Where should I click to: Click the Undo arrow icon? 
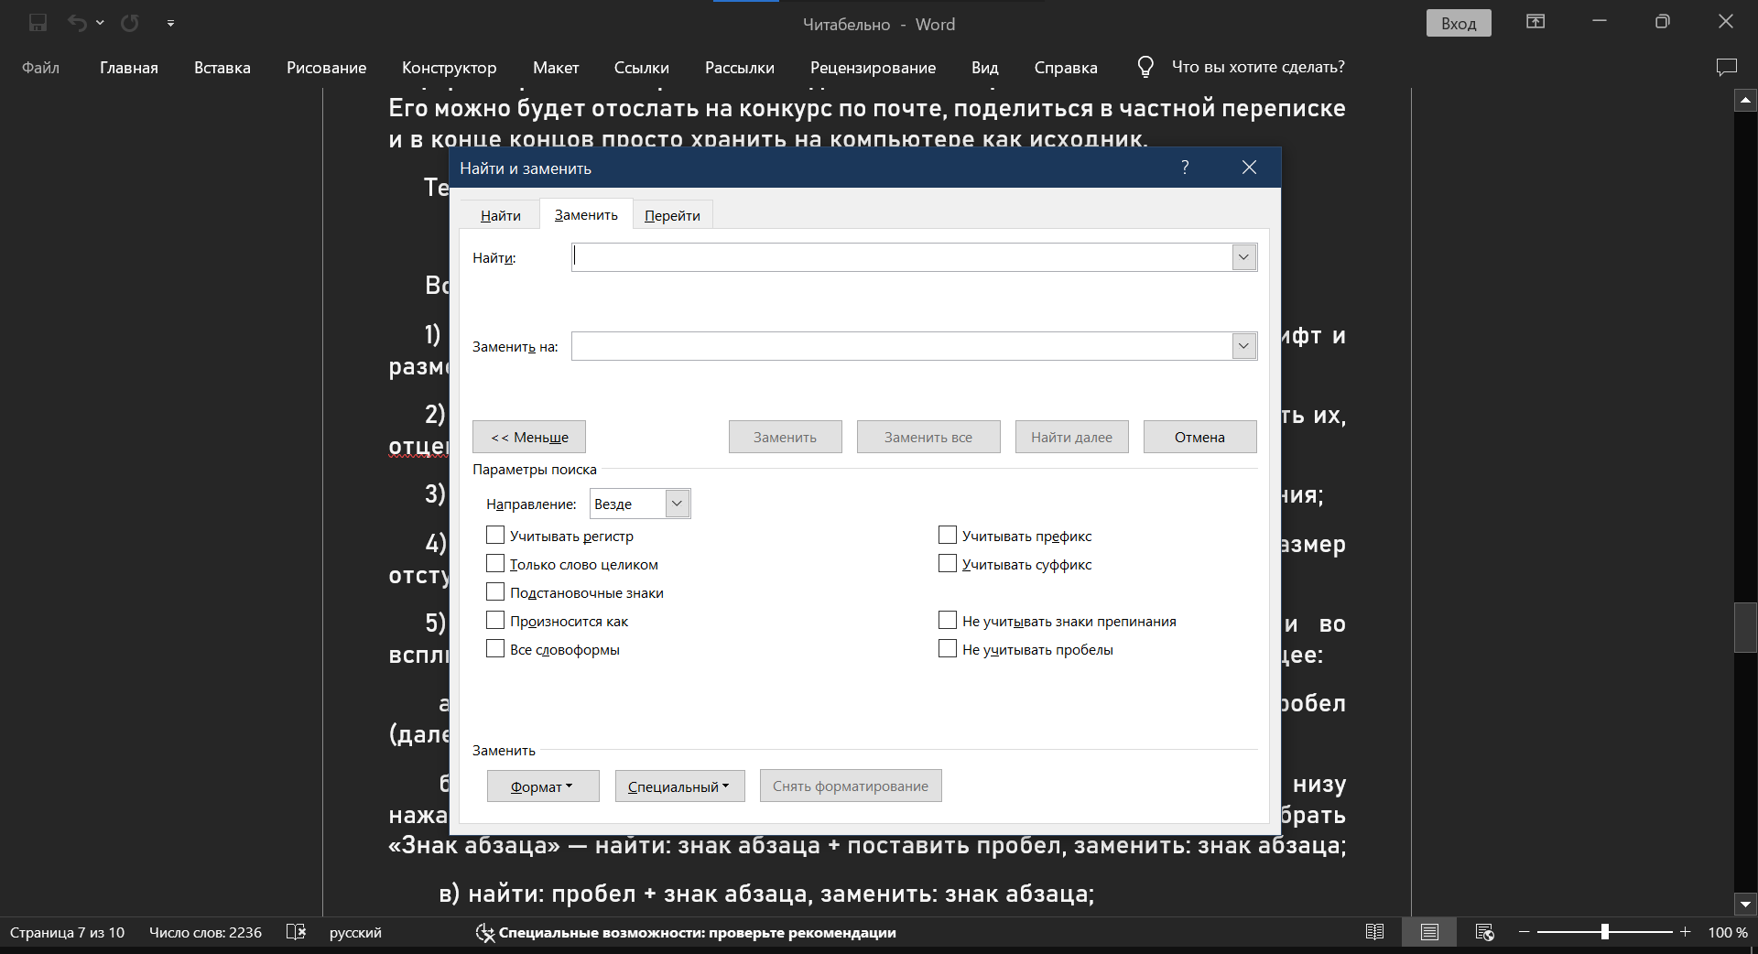coord(77,23)
